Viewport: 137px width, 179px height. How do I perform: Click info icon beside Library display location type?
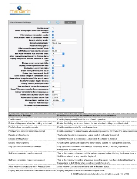(x=50, y=100)
